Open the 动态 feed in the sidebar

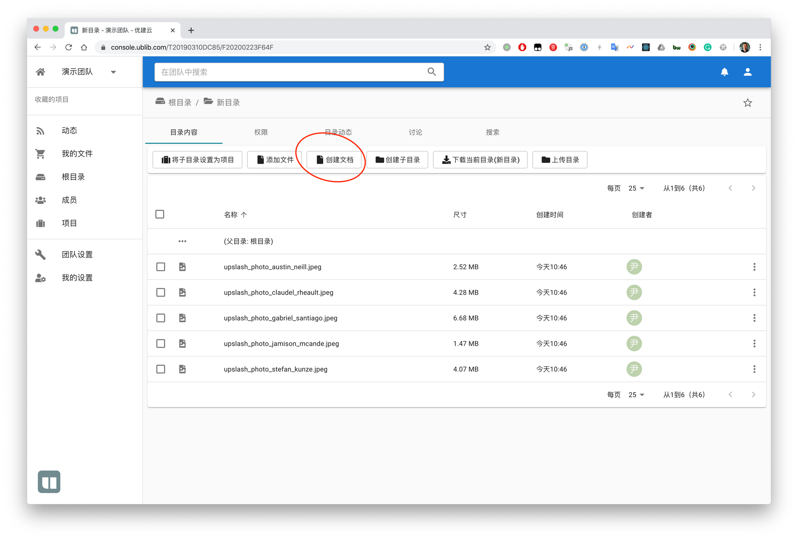tap(69, 131)
